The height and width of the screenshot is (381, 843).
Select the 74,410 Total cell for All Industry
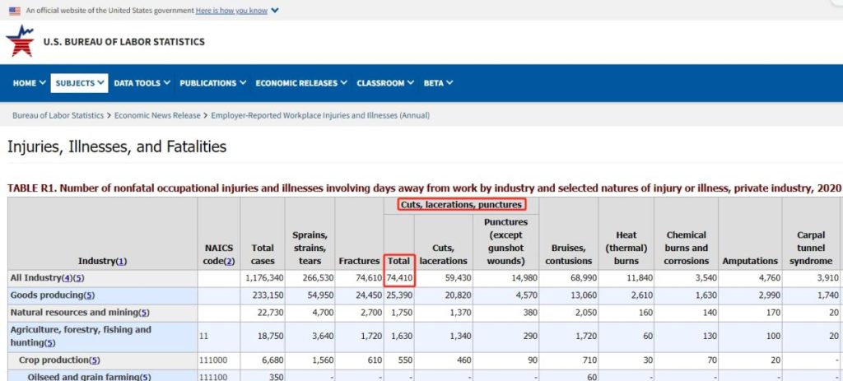pyautogui.click(x=399, y=278)
